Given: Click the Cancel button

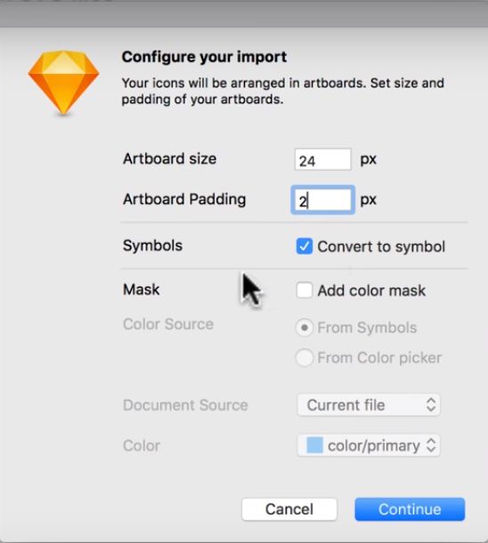Looking at the screenshot, I should (289, 509).
